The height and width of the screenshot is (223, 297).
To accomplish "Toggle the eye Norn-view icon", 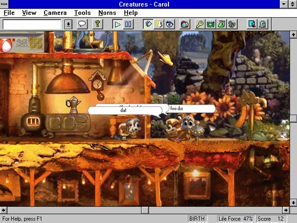I will (169, 24).
